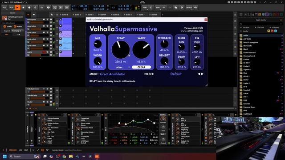Click the large WARP knob
This screenshot has height=160, width=285.
(x=142, y=49)
